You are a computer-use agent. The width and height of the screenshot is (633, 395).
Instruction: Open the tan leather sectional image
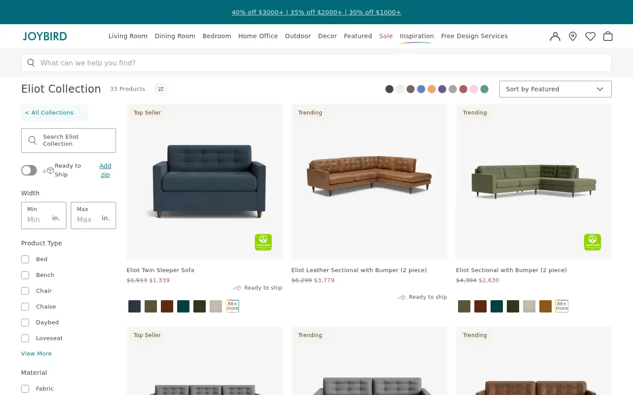(369, 182)
